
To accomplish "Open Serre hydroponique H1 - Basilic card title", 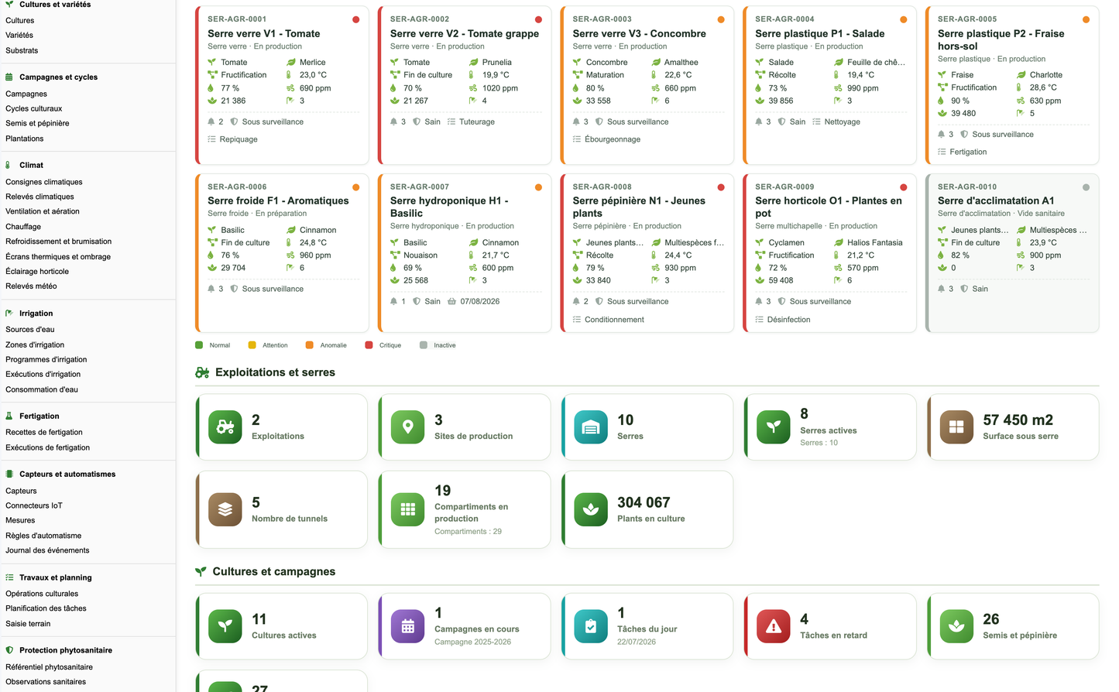I will coord(449,207).
